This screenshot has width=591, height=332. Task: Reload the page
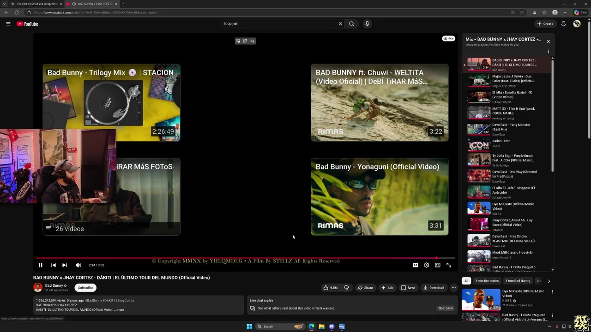coord(17,12)
